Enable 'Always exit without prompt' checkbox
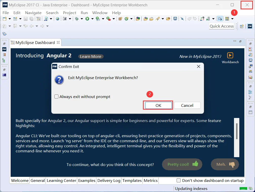 [56, 97]
